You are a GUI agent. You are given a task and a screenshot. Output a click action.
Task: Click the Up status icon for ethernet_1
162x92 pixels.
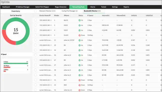79,65
